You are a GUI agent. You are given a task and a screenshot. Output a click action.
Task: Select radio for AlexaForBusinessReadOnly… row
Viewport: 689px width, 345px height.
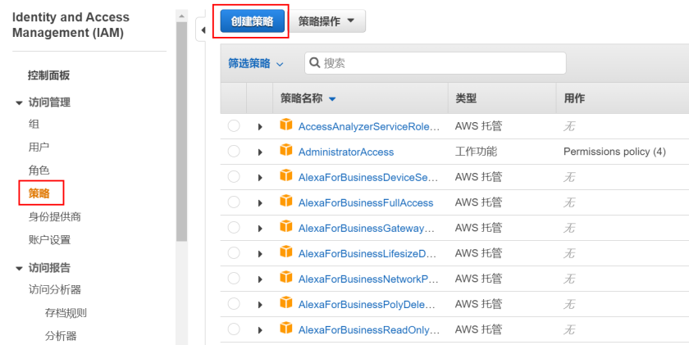(234, 329)
